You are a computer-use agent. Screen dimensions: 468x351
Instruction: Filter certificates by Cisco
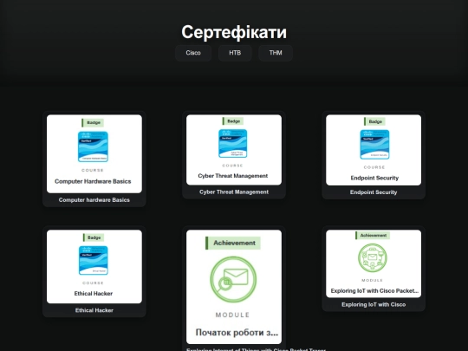coord(193,53)
